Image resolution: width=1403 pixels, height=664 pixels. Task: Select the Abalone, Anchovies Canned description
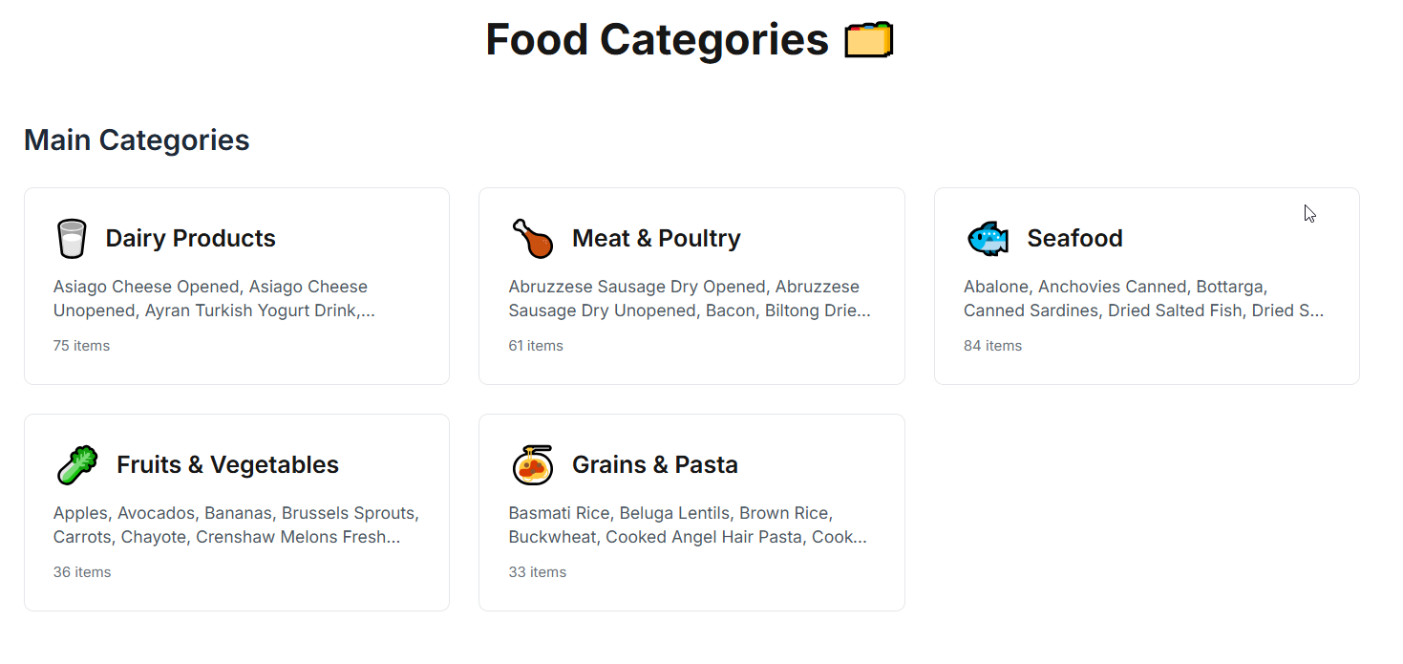click(1143, 298)
